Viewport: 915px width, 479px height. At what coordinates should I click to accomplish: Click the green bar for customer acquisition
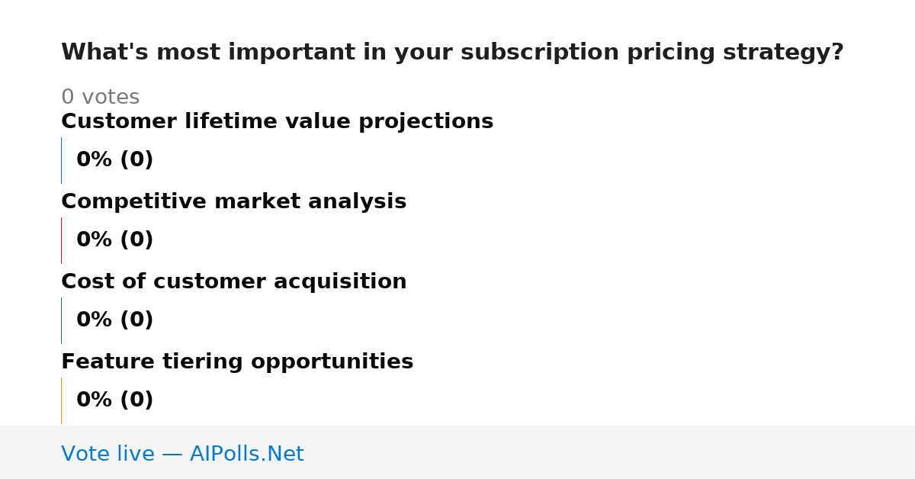(61, 320)
